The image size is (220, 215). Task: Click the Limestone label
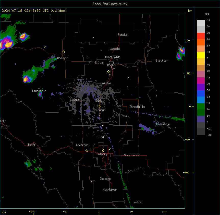click(39, 91)
